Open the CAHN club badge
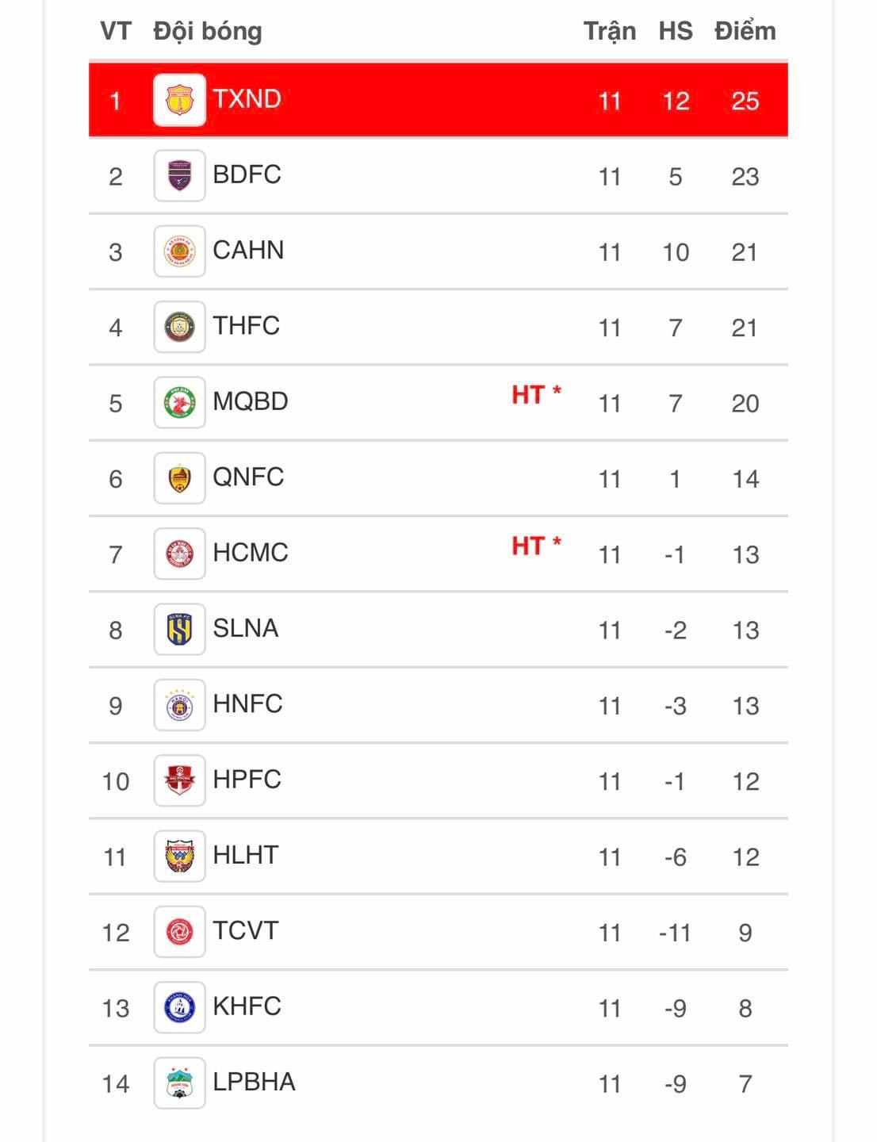Viewport: 877px width, 1142px height. (179, 251)
